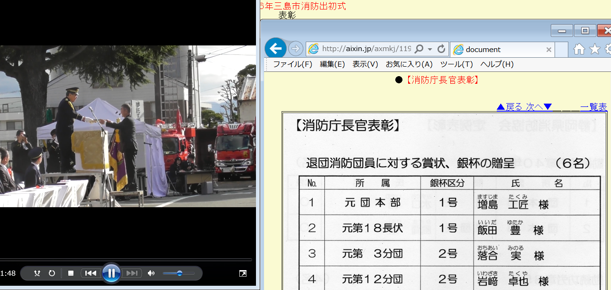Go to the browser home page
The height and width of the screenshot is (290, 611).
coord(579,49)
